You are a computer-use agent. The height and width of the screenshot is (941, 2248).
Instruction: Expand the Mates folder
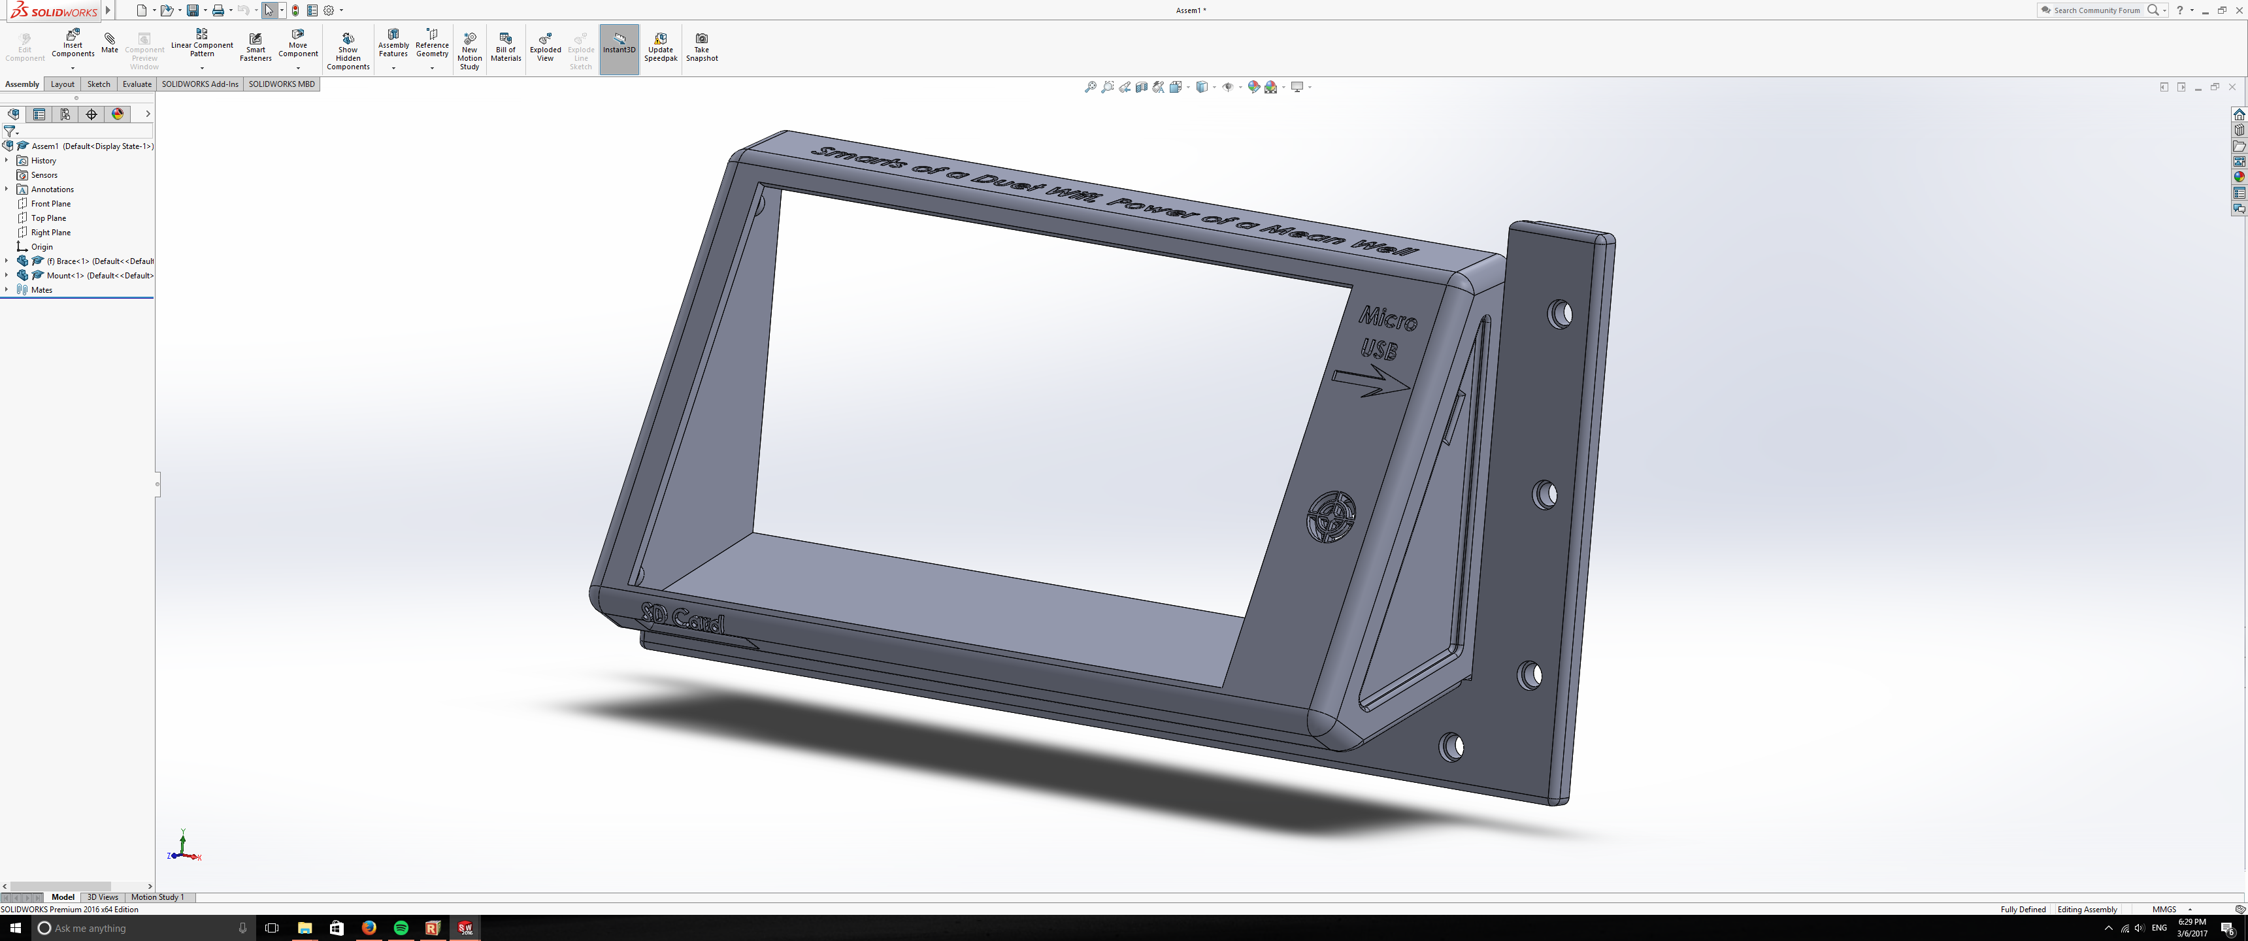point(7,289)
